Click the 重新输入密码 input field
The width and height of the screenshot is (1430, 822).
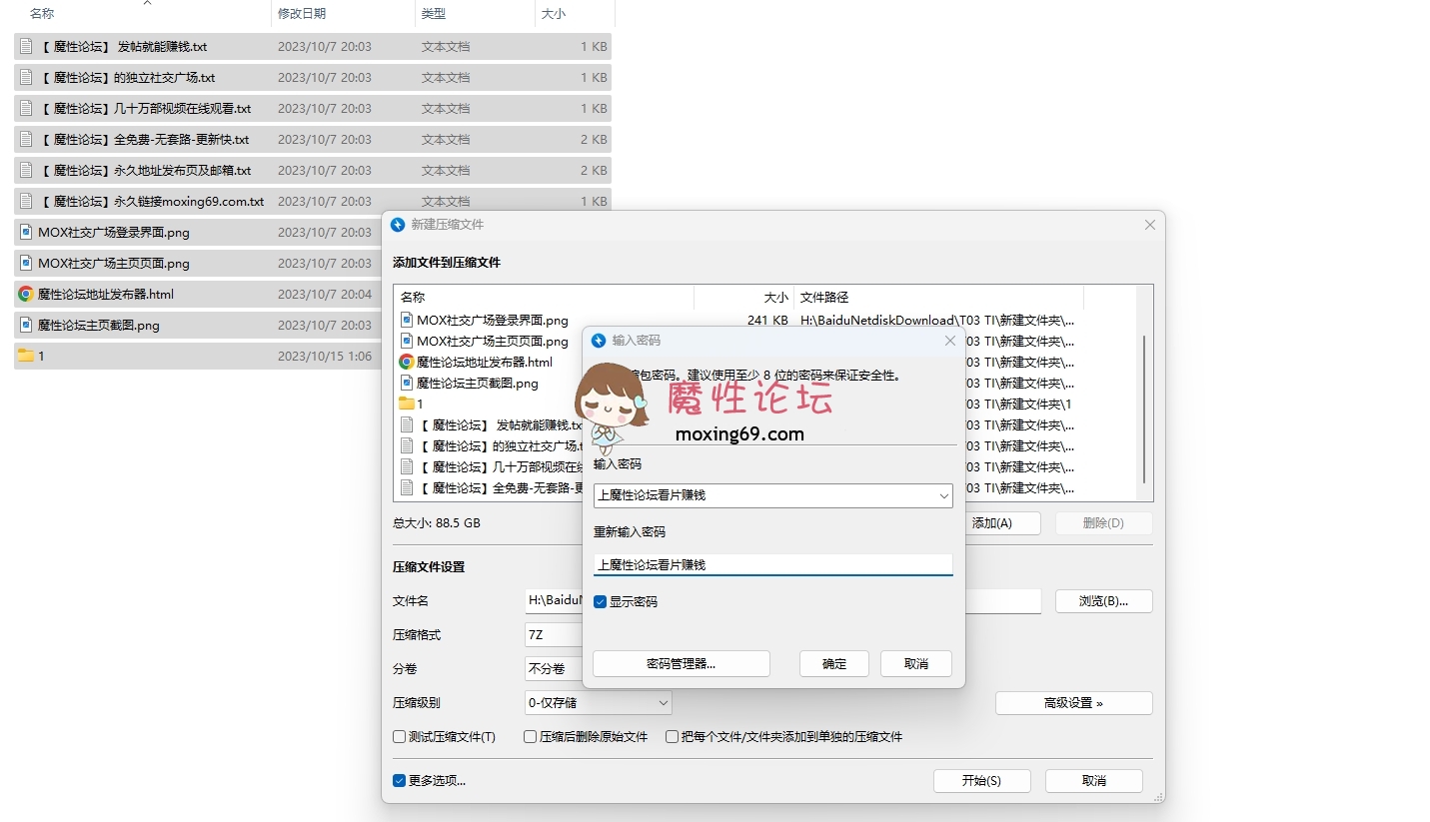point(772,565)
